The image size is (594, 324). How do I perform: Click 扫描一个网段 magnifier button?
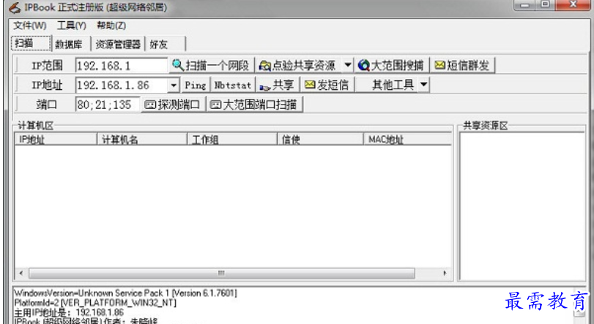211,65
